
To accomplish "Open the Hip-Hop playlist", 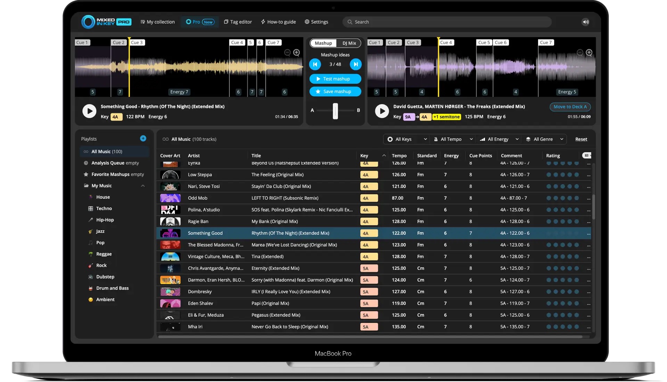I will click(x=105, y=220).
